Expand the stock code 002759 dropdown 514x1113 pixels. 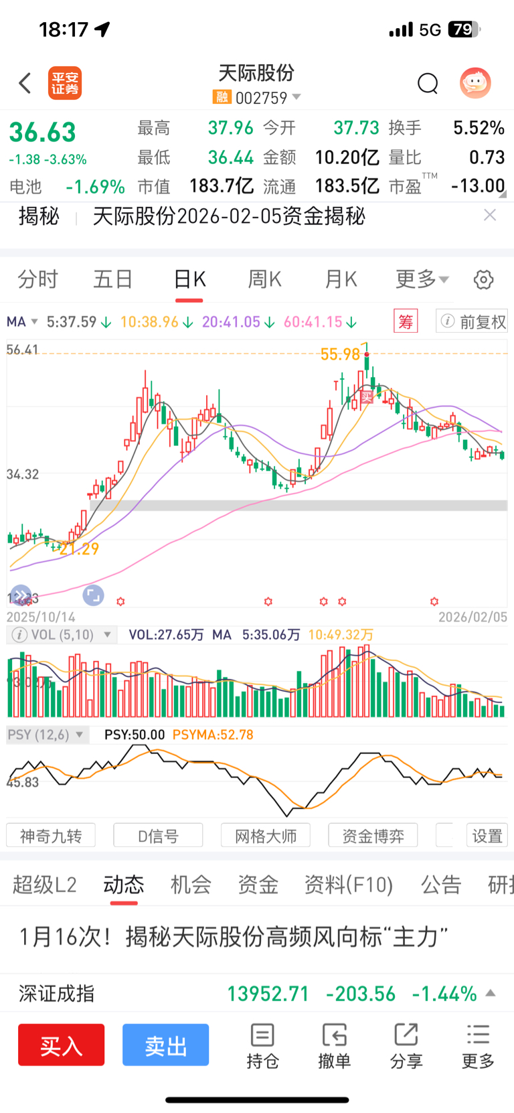pos(296,97)
